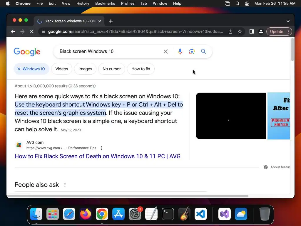Open the Apple menu

8,4
